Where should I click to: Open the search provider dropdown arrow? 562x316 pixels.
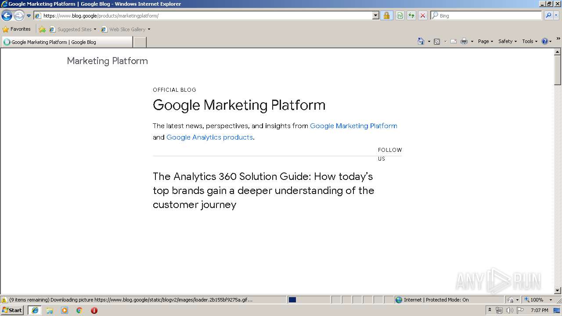[556, 16]
